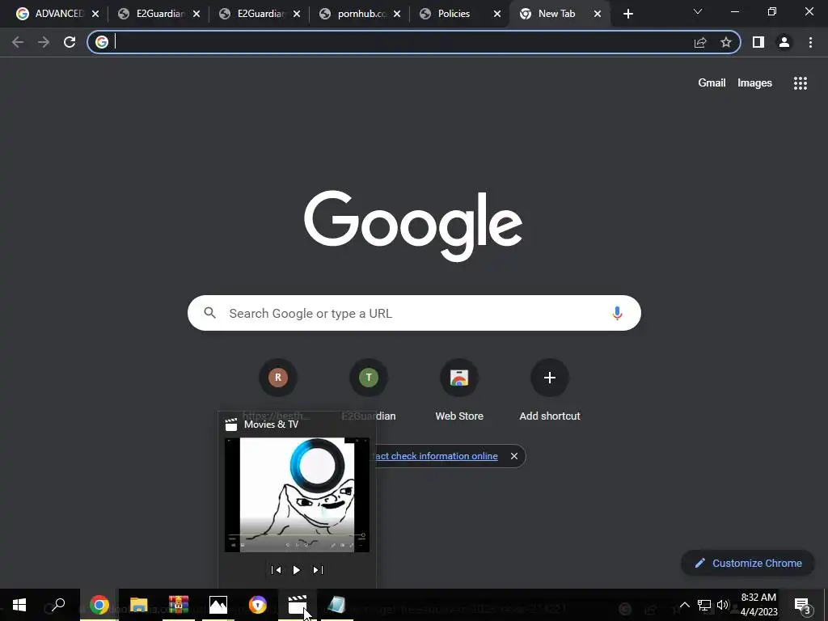Open a new browser tab with plus button
The height and width of the screenshot is (621, 828).
point(627,15)
